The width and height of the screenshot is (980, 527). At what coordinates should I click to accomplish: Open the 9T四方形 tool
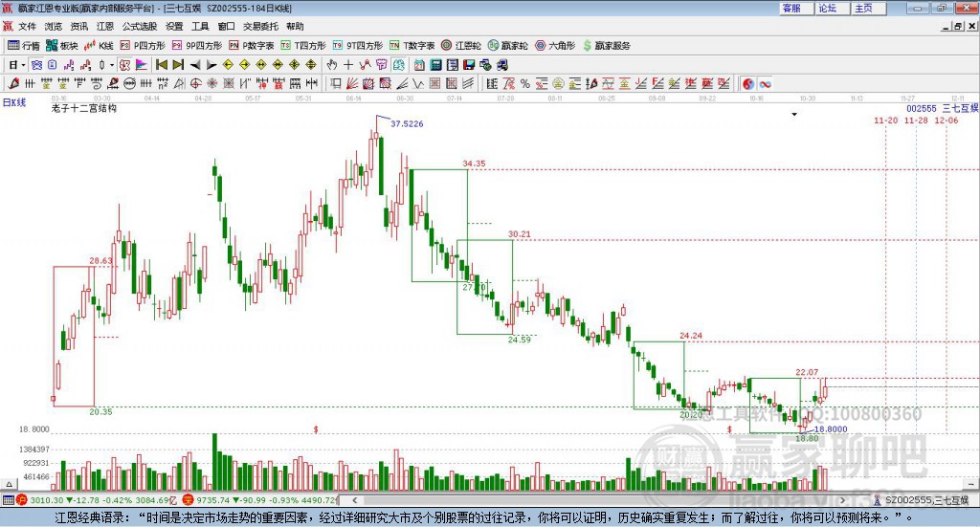pos(358,46)
